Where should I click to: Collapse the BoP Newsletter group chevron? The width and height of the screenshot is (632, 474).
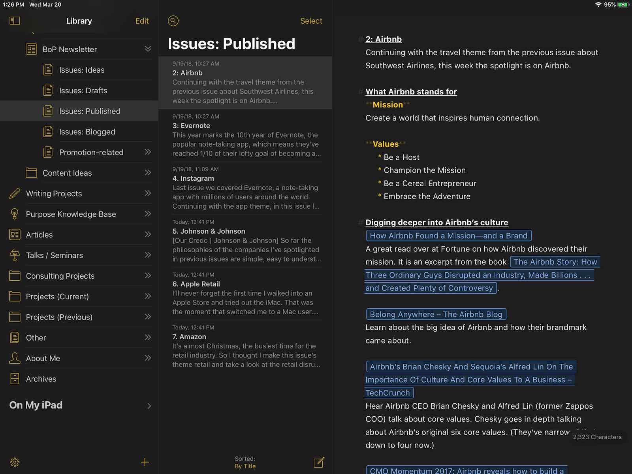click(x=148, y=49)
